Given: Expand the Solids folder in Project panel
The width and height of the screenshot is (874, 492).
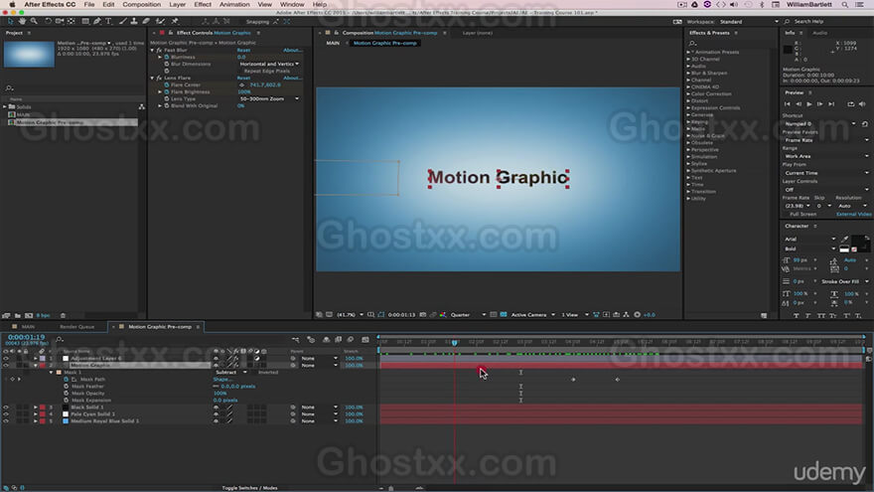Looking at the screenshot, I should (5, 106).
